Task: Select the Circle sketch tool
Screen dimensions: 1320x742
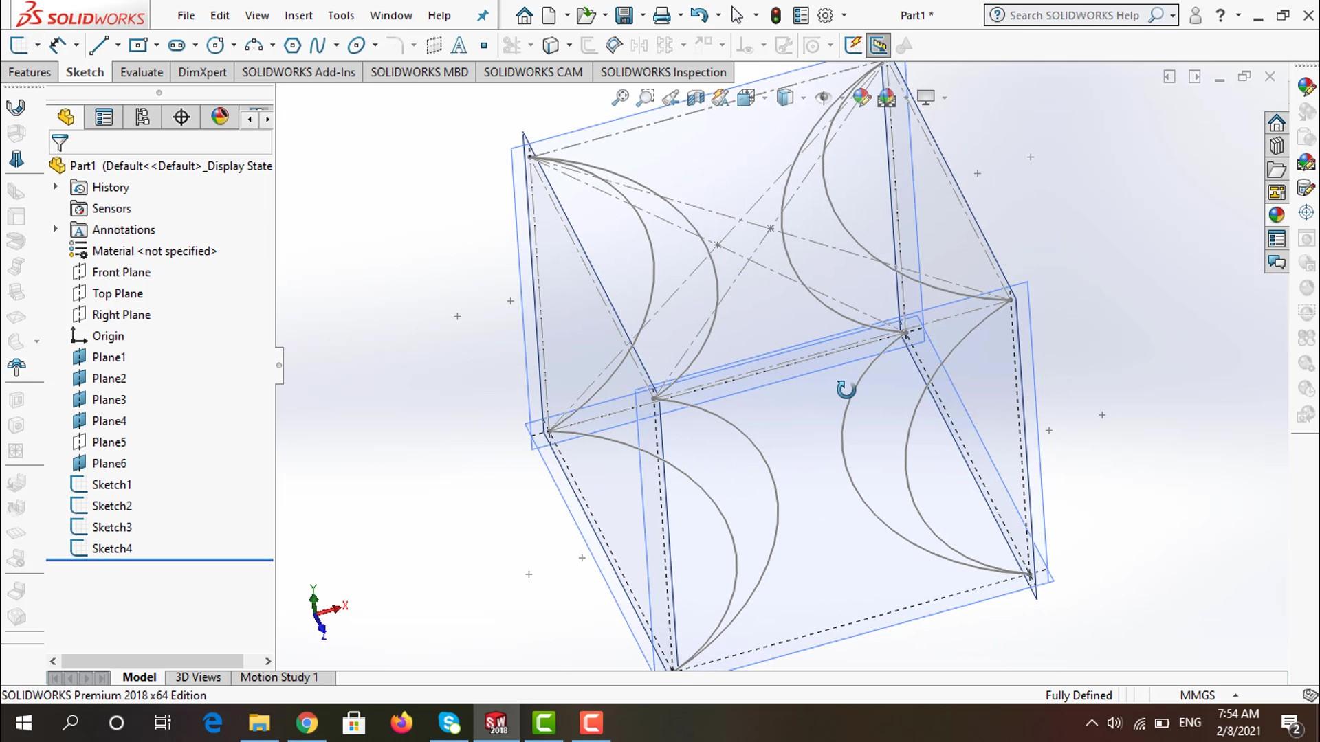Action: click(x=215, y=45)
